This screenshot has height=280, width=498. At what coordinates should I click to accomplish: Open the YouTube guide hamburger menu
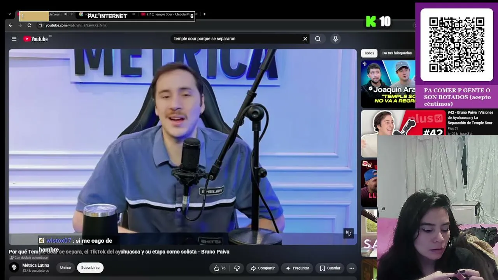click(14, 38)
